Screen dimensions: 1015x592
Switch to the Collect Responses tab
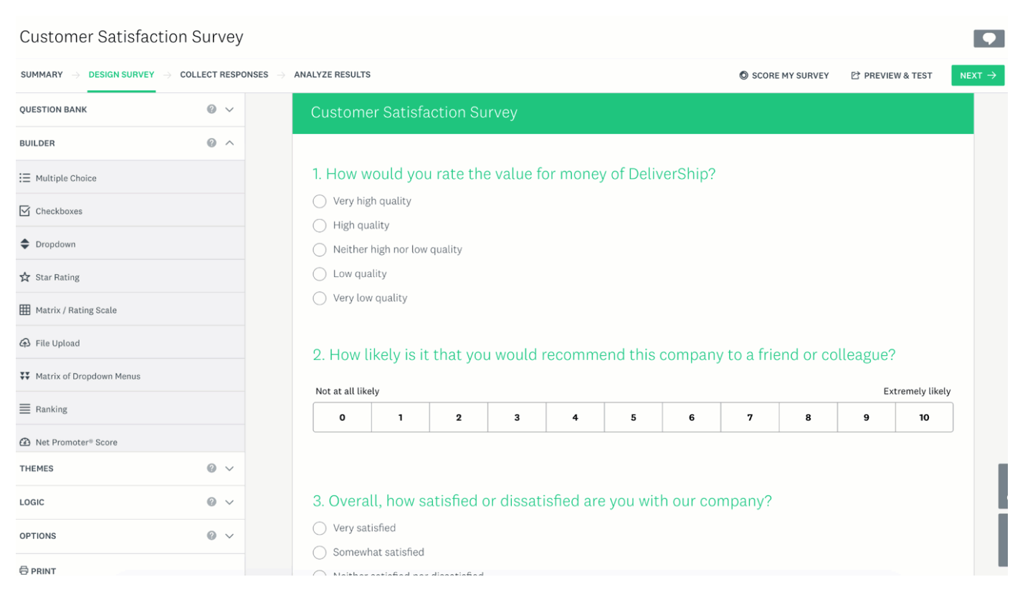224,74
